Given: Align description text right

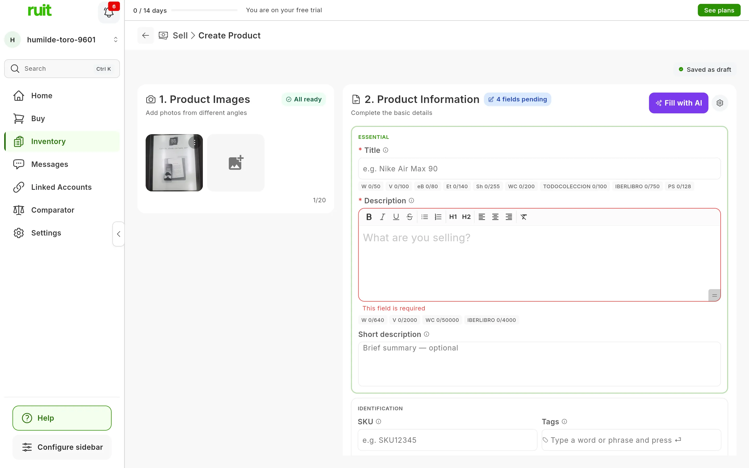Looking at the screenshot, I should [x=509, y=217].
